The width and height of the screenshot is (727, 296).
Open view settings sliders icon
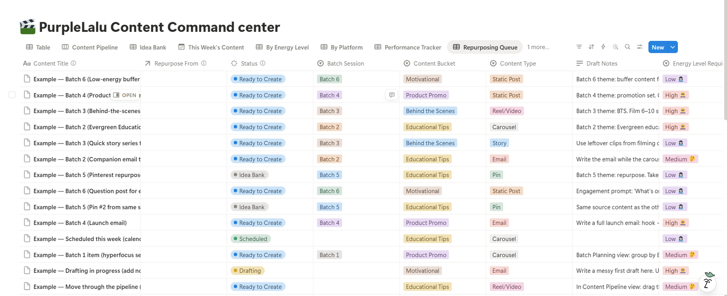640,47
